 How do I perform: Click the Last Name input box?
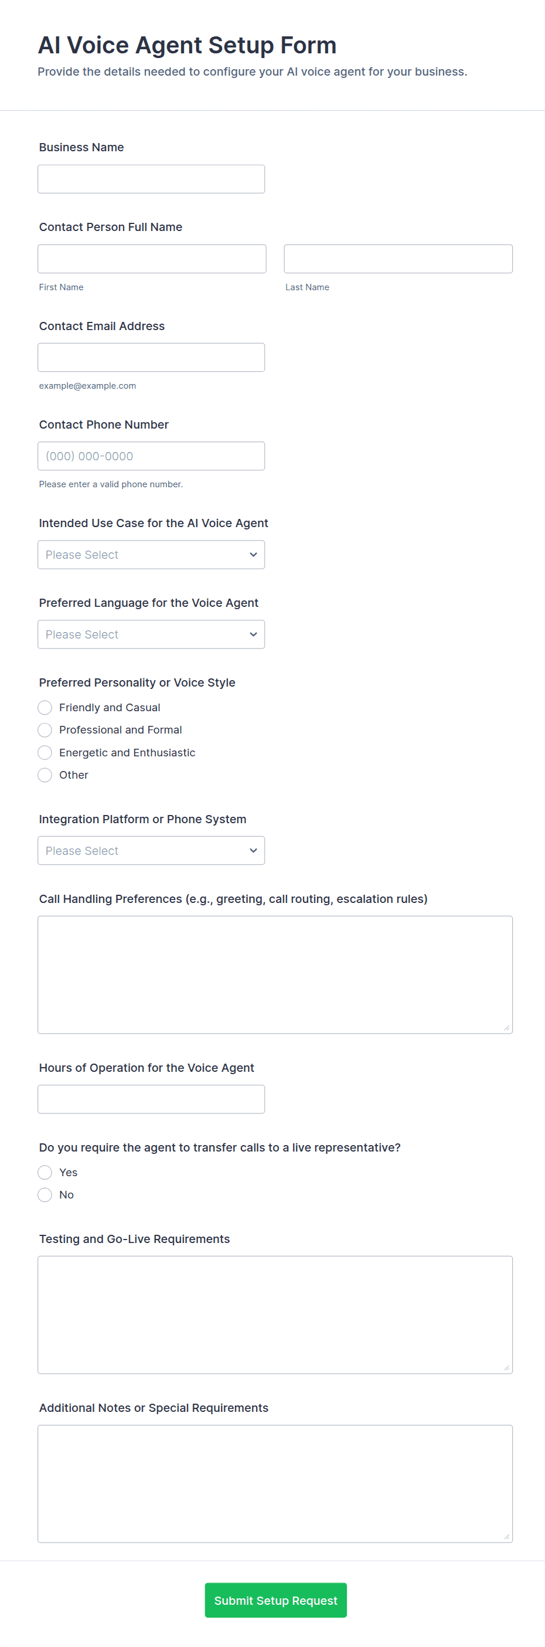pyautogui.click(x=397, y=259)
